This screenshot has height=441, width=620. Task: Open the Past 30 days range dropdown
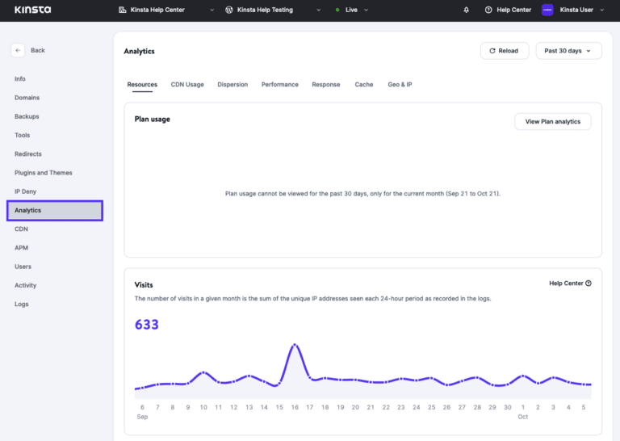coord(568,51)
